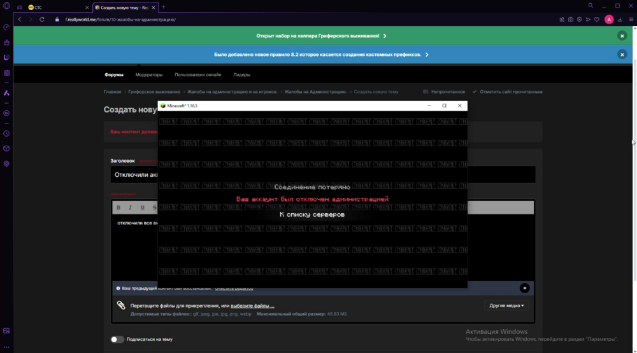Open the profile avatar with letter A

609,20
